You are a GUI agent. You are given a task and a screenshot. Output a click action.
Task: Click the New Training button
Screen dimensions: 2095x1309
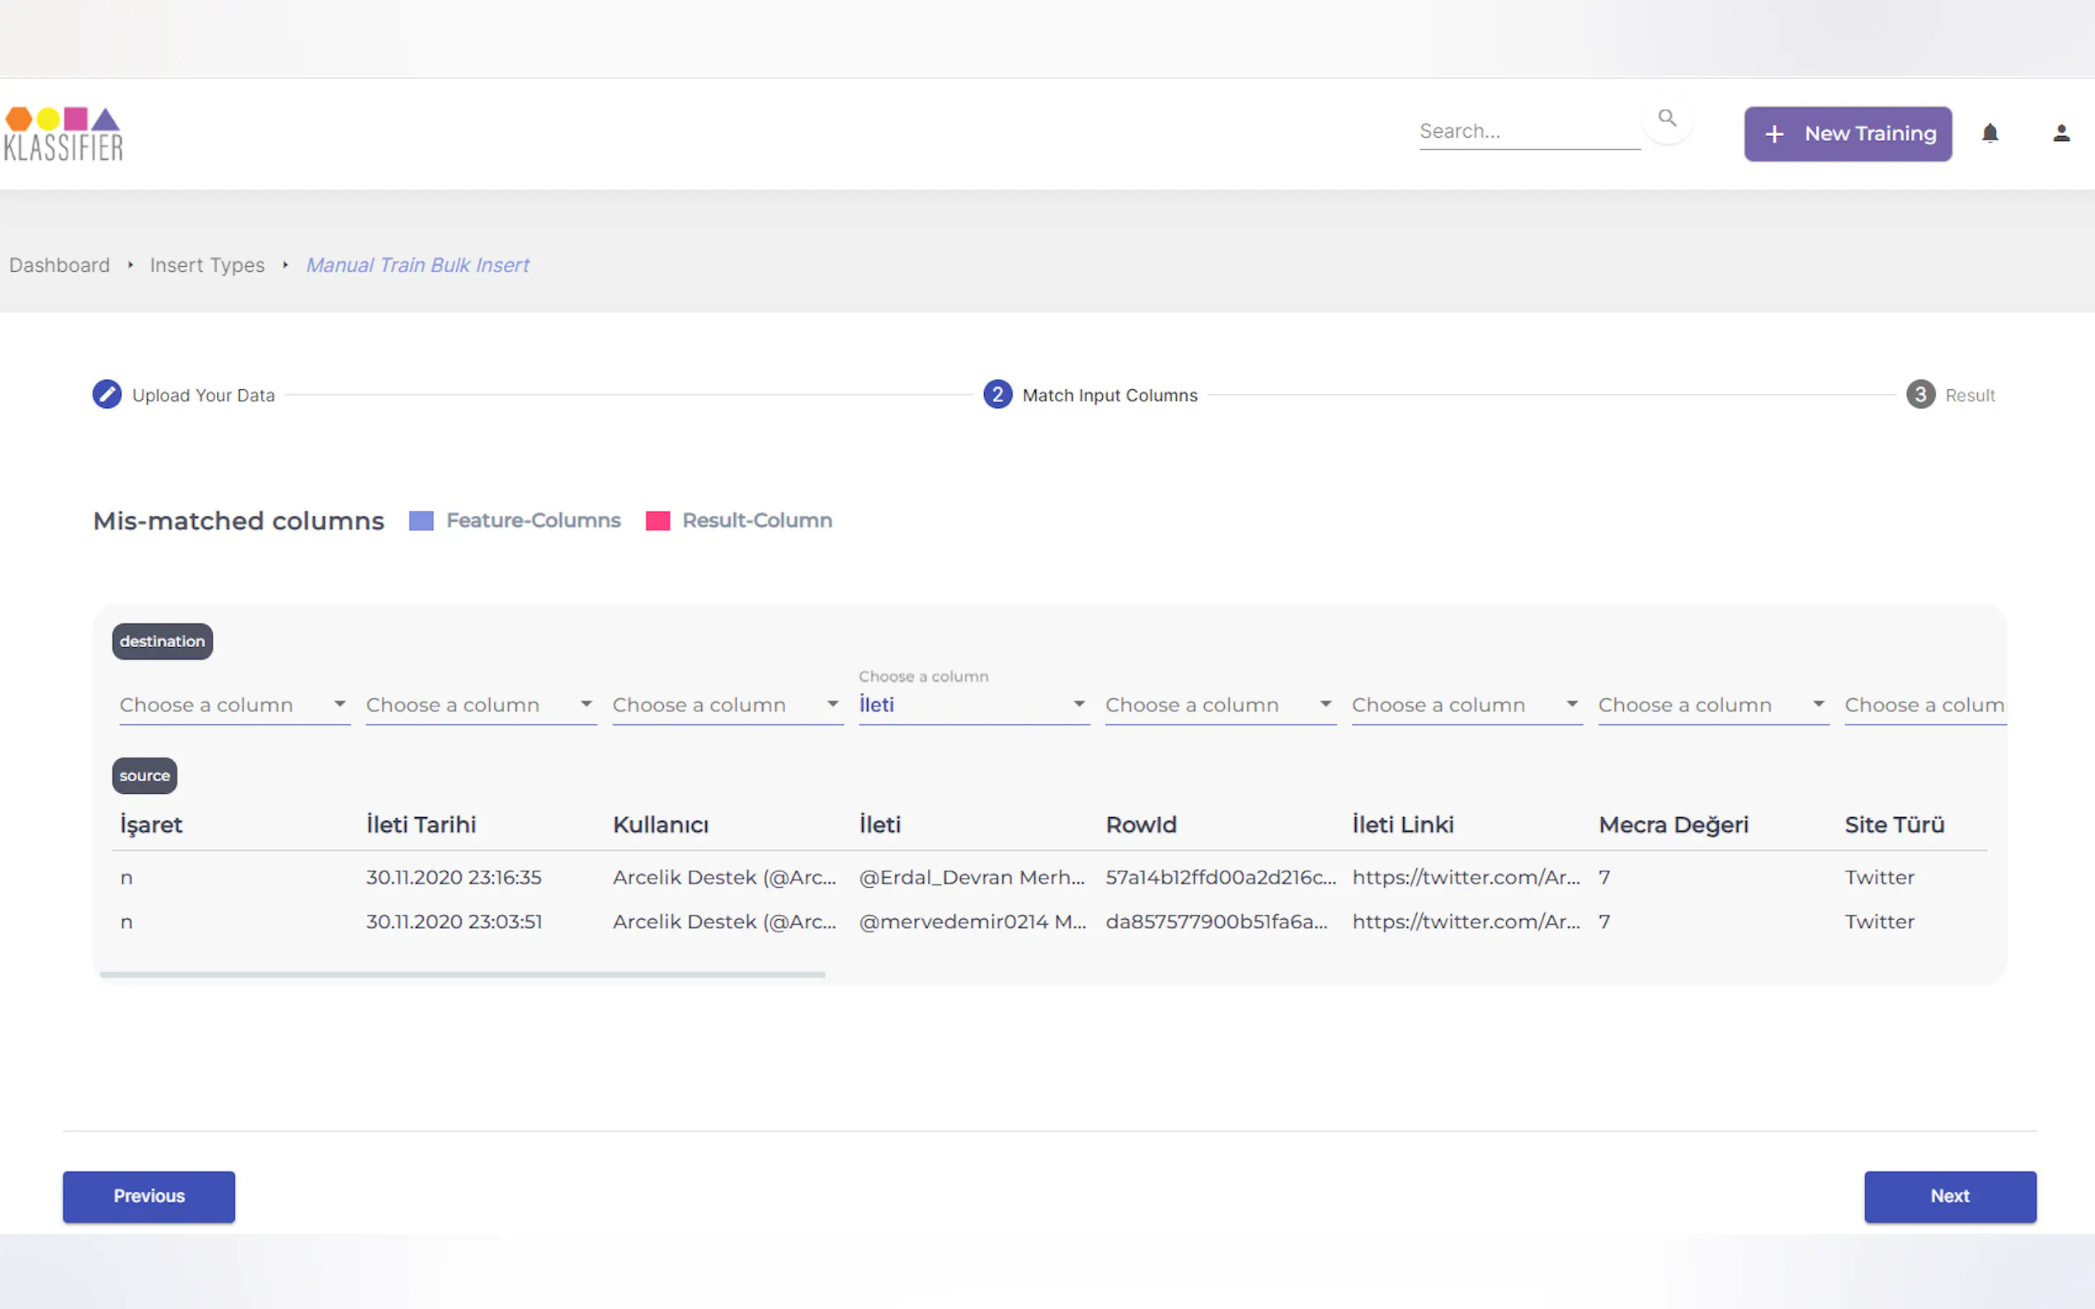pyautogui.click(x=1848, y=134)
